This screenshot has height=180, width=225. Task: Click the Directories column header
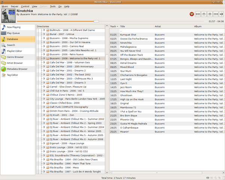pos(71,26)
